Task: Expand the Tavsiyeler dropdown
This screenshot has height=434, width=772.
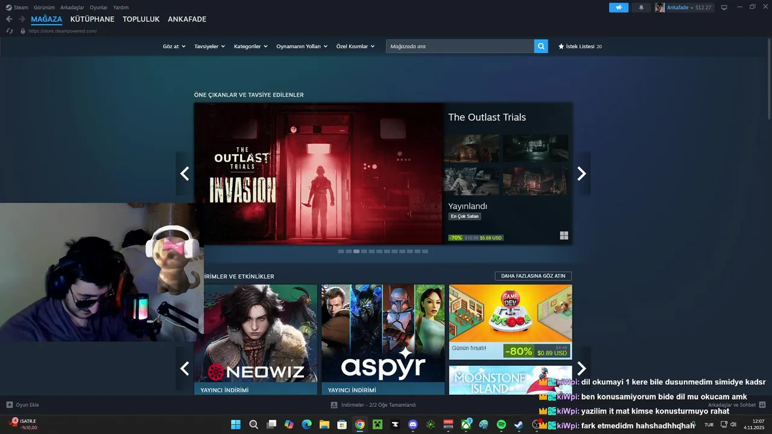Action: [x=209, y=46]
